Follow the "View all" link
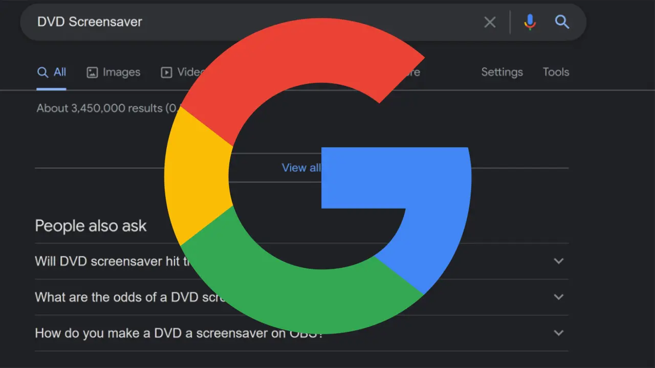This screenshot has height=368, width=655. 301,168
